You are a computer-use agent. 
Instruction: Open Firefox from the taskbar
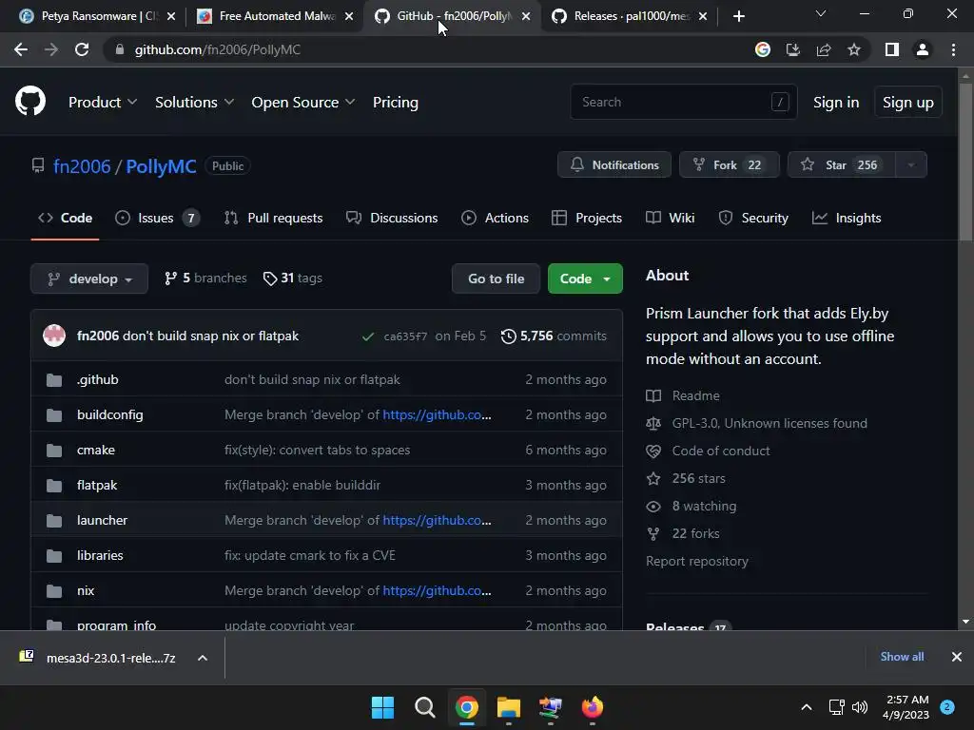(592, 707)
